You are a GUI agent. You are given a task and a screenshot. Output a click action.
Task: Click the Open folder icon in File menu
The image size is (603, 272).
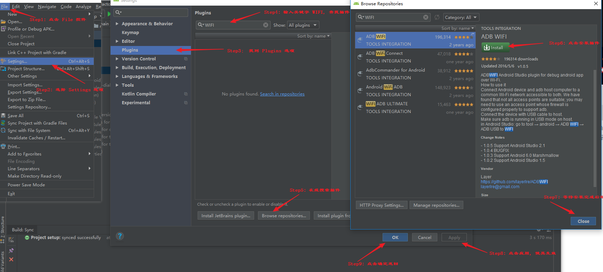[x=3, y=21]
